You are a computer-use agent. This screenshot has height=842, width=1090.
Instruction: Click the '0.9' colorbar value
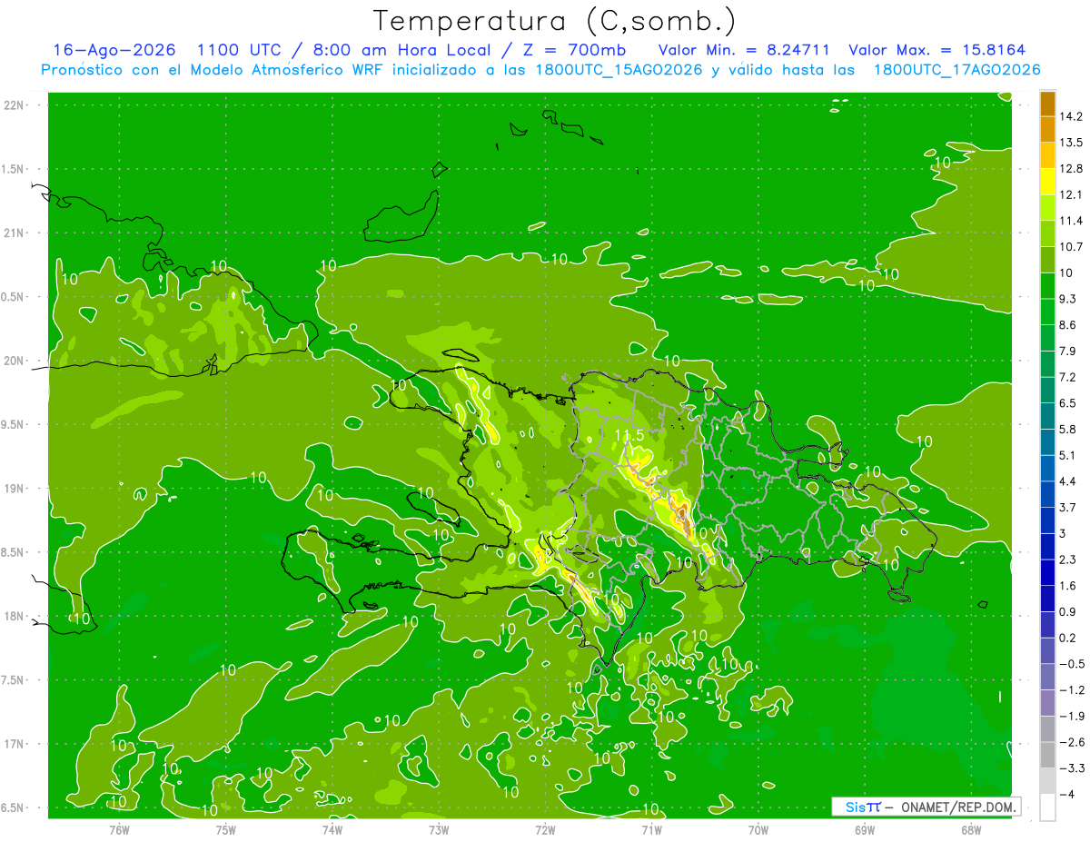1067,611
